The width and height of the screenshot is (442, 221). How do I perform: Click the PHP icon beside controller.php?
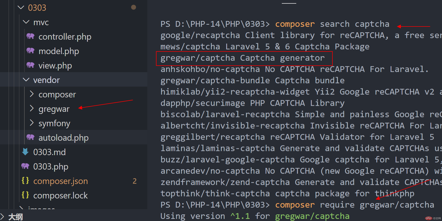[30, 36]
